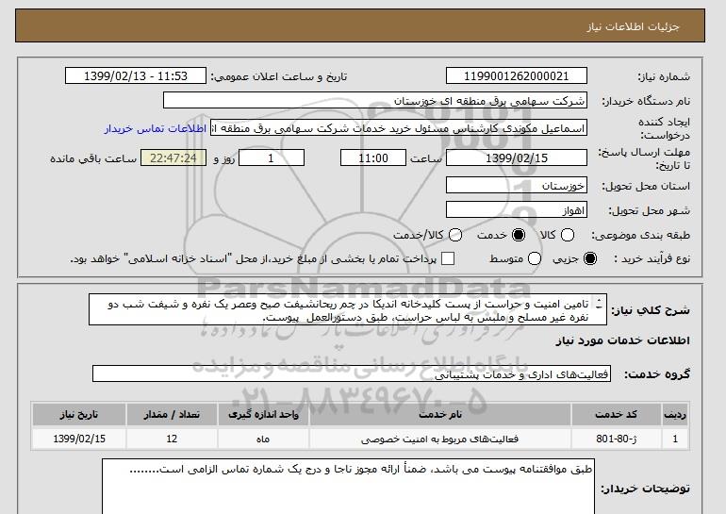726x514 pixels.
Task: Click the need date cell 1399/02/15
Action: point(79,439)
